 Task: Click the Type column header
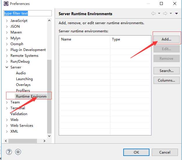point(131,39)
